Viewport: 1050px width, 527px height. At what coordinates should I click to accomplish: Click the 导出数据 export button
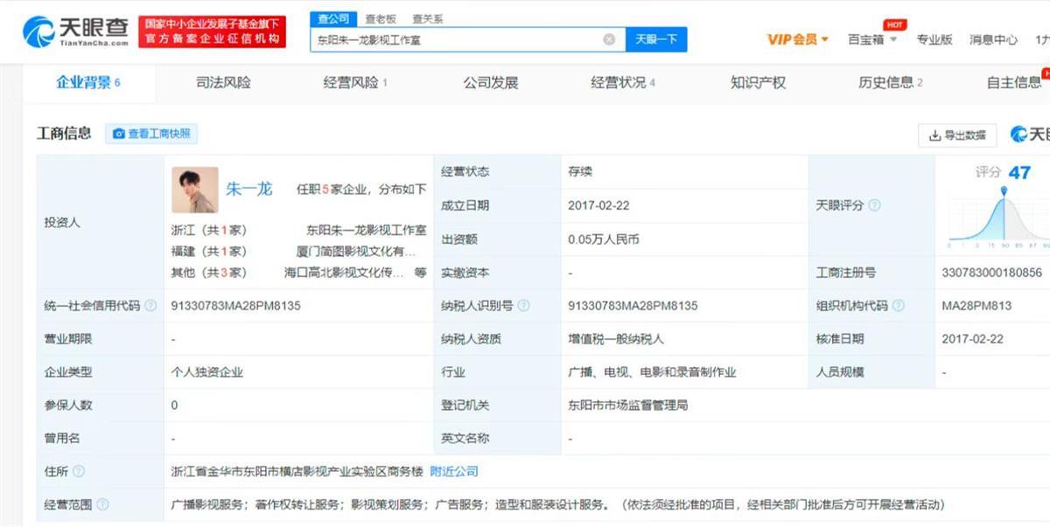[957, 135]
